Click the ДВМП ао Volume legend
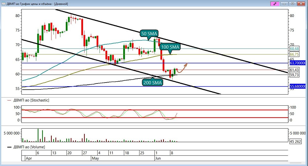Screen dimensions: 308x166 tap(26, 147)
